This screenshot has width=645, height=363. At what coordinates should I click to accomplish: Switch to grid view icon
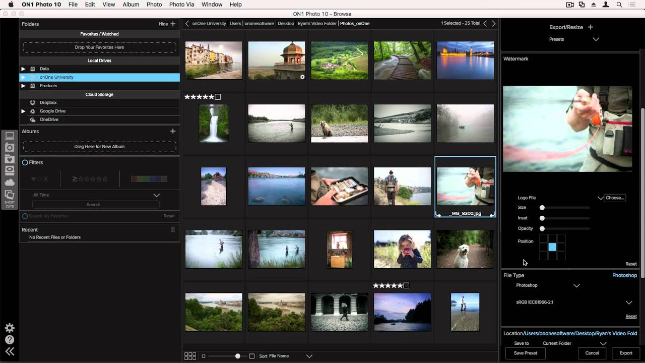pos(190,356)
